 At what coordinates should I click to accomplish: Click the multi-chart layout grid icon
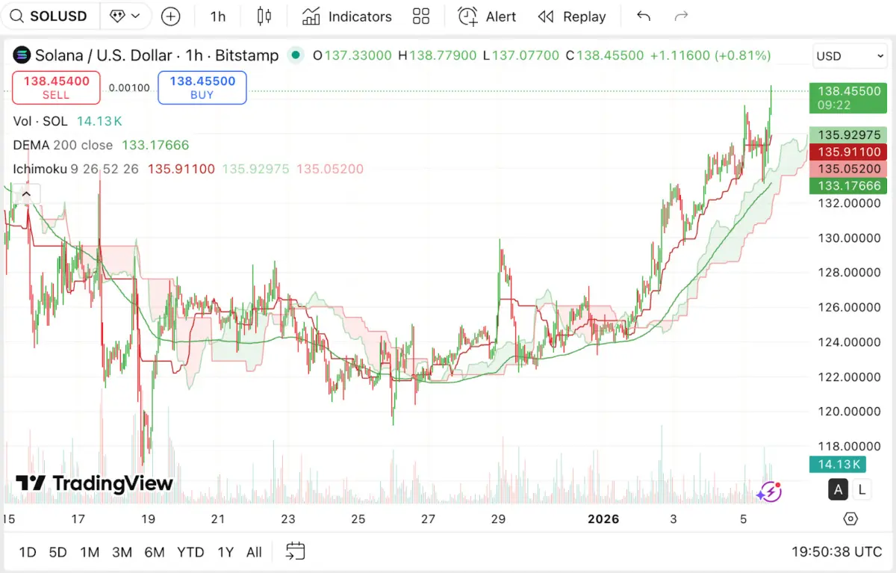click(x=421, y=16)
